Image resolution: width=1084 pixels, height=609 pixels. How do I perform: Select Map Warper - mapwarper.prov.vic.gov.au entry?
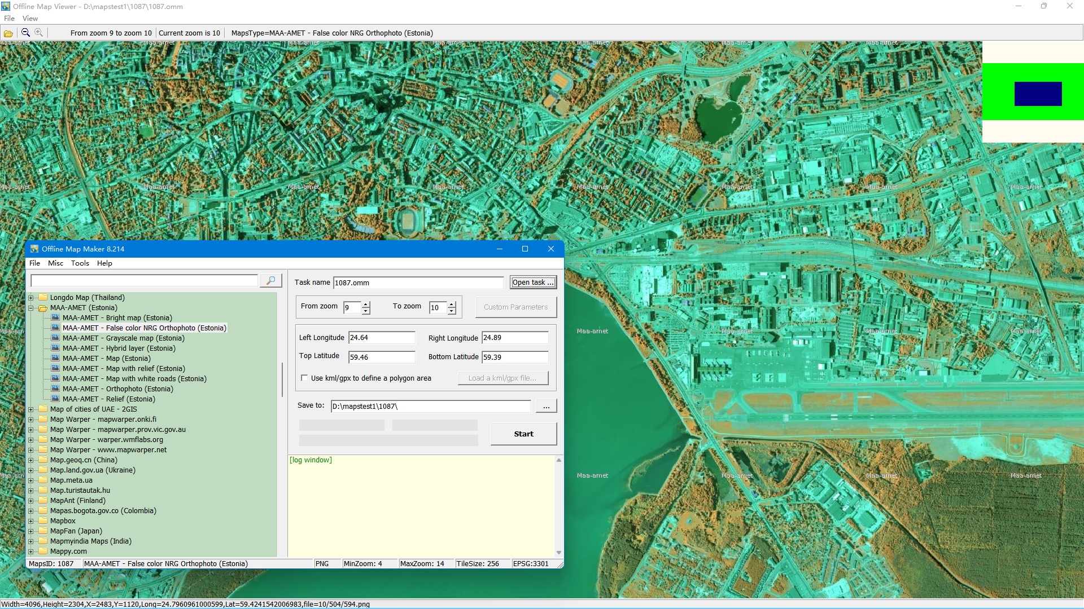(x=118, y=430)
